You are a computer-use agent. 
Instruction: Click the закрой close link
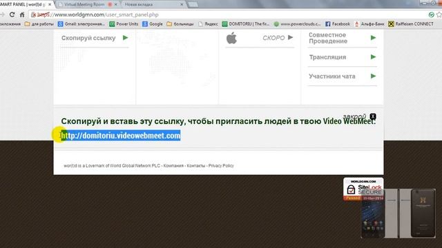click(354, 116)
